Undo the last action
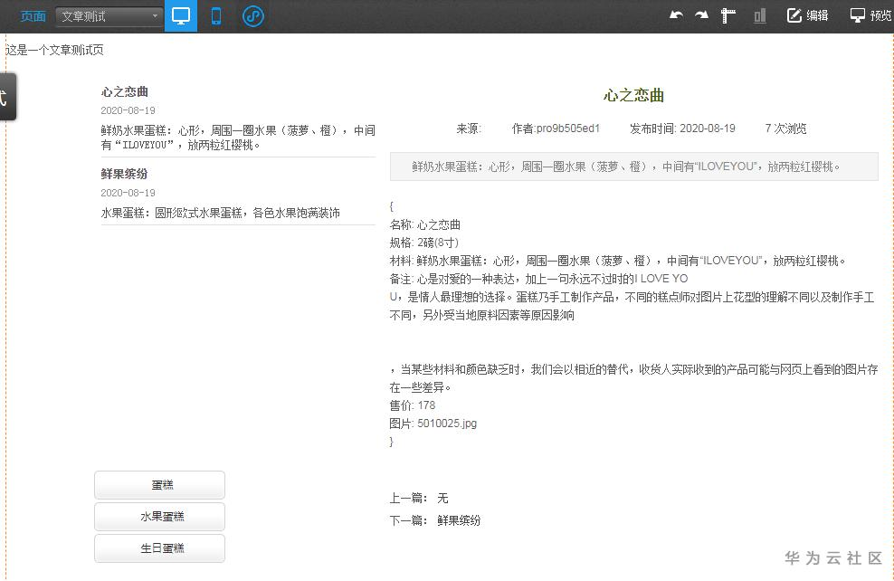This screenshot has width=894, height=581. [x=676, y=15]
